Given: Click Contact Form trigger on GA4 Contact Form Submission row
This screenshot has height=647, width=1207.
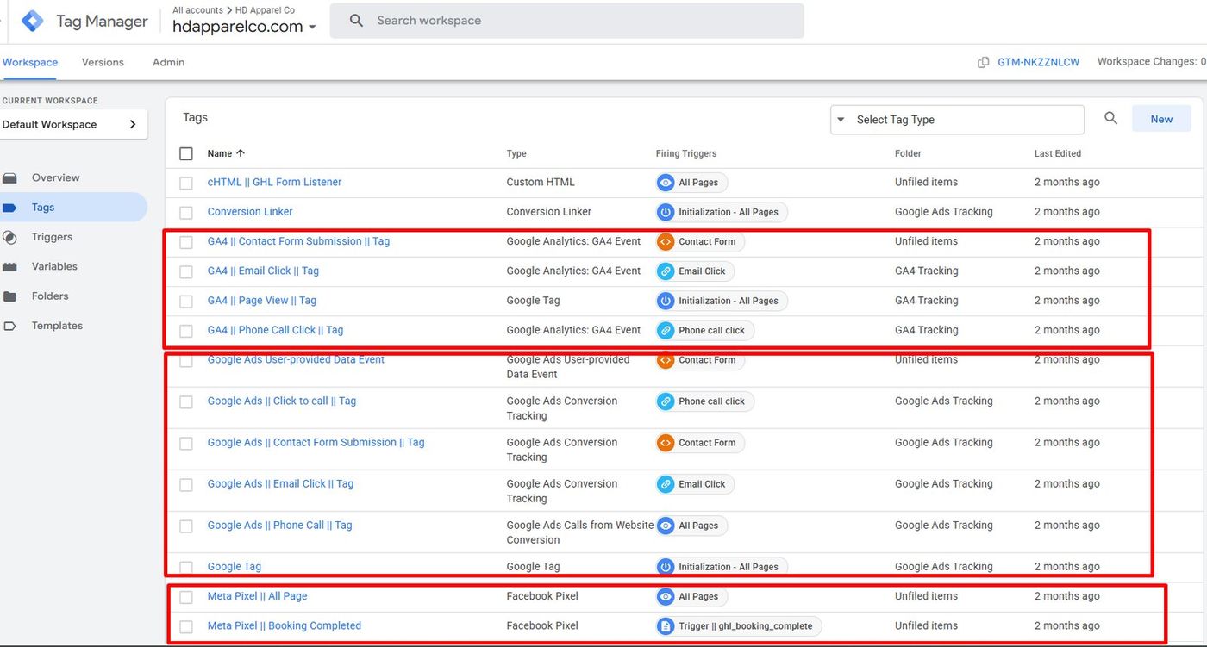Looking at the screenshot, I should coord(700,242).
